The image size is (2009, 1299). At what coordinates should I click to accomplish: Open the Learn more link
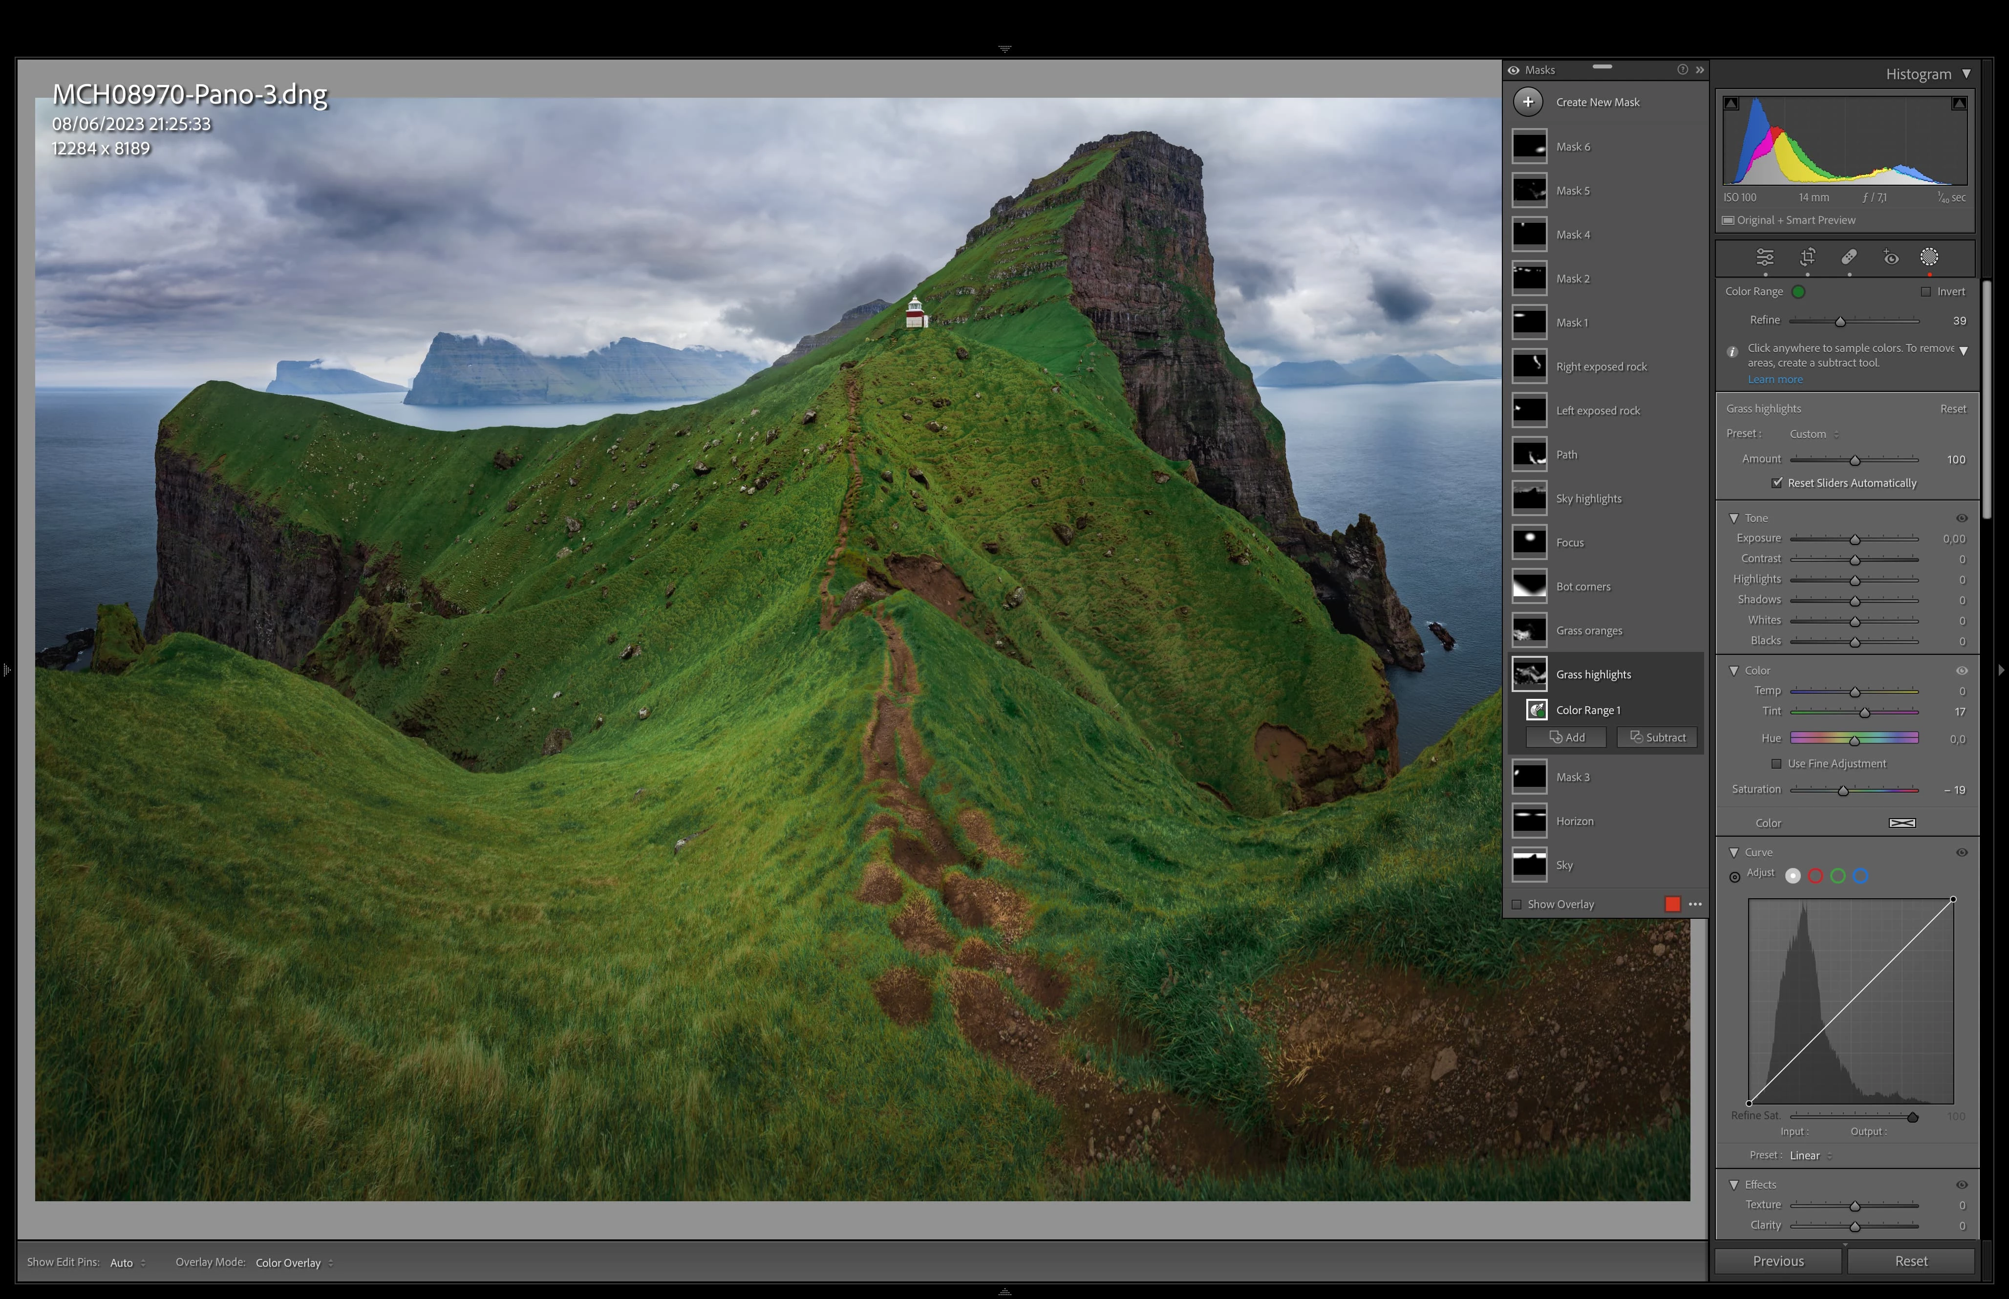1774,380
